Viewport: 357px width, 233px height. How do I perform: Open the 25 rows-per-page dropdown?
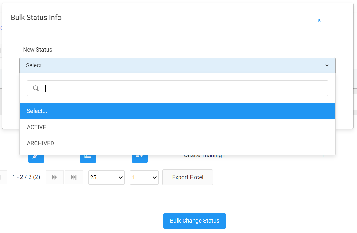tap(106, 177)
